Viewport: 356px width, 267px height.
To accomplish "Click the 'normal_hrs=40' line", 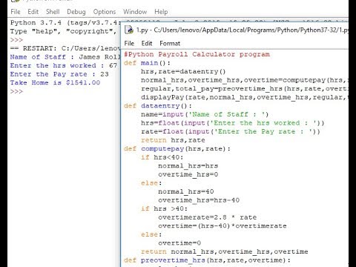I will (185, 191).
